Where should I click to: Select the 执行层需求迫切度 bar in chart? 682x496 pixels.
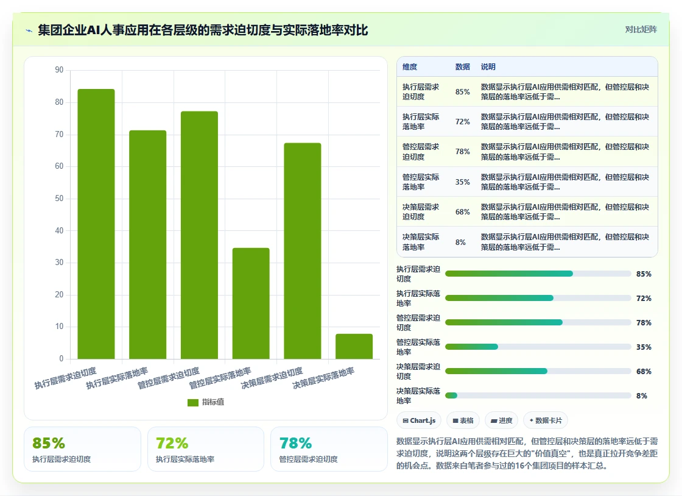[x=96, y=224]
